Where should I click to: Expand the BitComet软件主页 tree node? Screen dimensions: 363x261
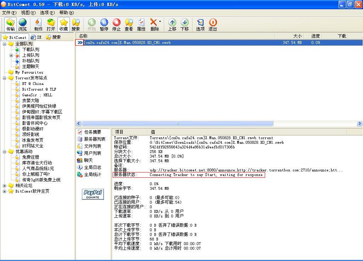(4, 192)
